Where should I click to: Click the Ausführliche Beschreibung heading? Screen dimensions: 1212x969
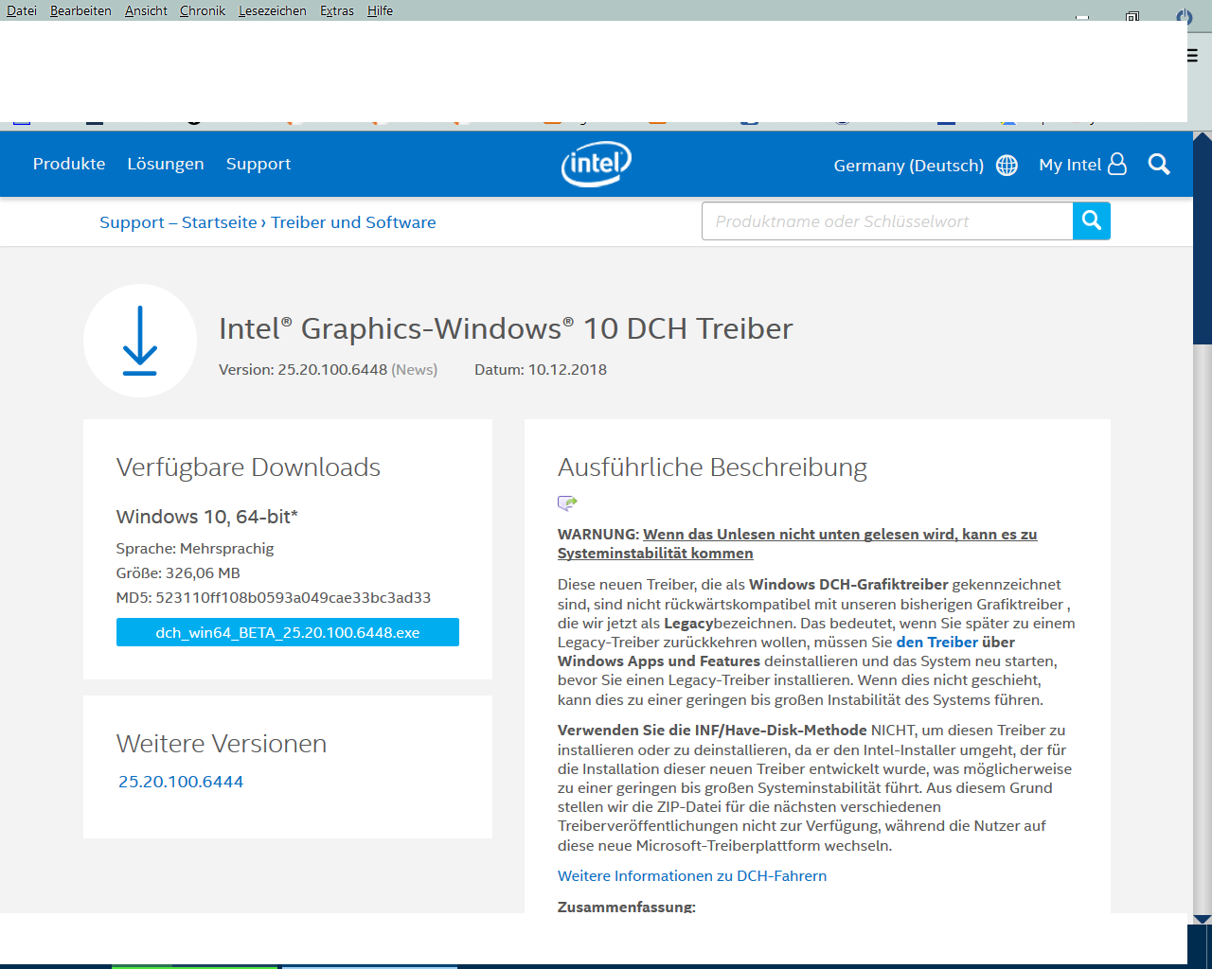point(712,467)
